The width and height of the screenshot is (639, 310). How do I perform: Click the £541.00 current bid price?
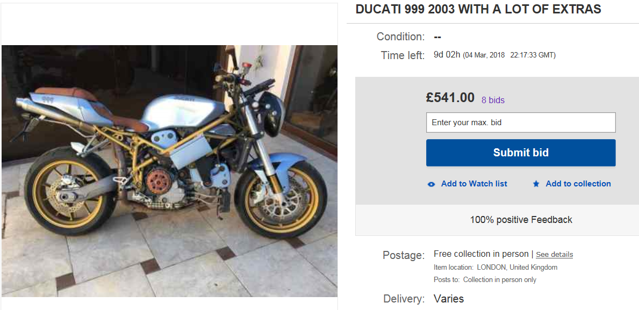click(x=450, y=98)
